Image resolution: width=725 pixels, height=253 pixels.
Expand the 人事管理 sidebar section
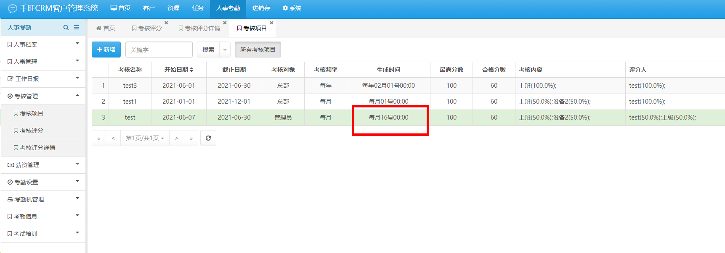[x=43, y=62]
